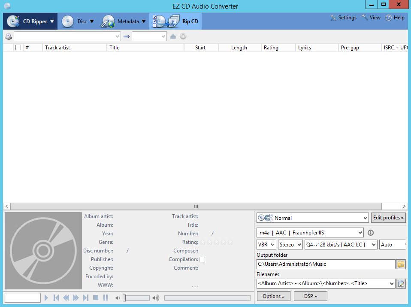Click the Length column header
Screen dimensions: 411x307
click(x=239, y=48)
